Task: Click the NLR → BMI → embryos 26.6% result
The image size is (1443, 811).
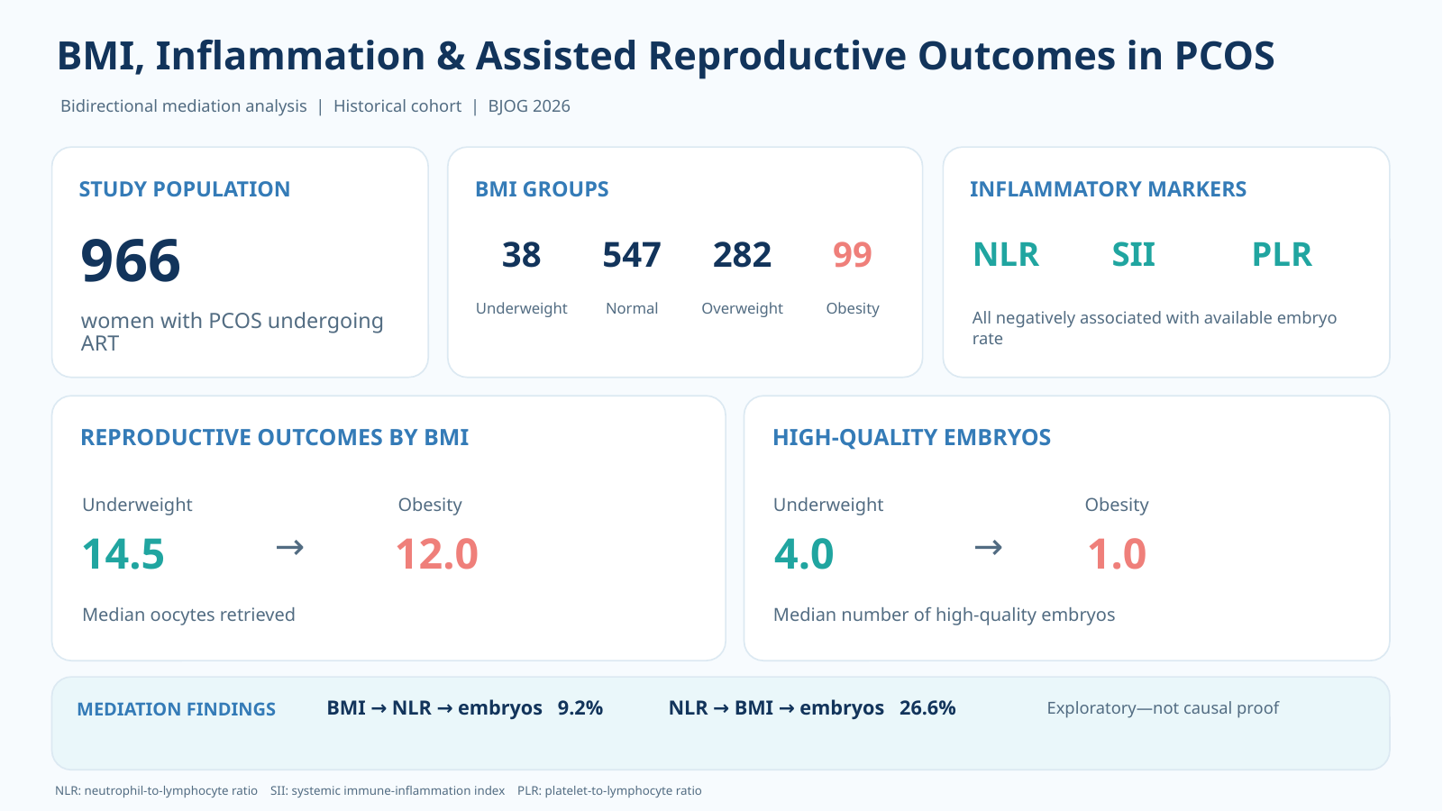Action: click(812, 708)
